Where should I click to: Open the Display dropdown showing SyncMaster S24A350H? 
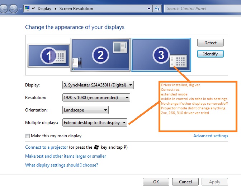coord(98,85)
